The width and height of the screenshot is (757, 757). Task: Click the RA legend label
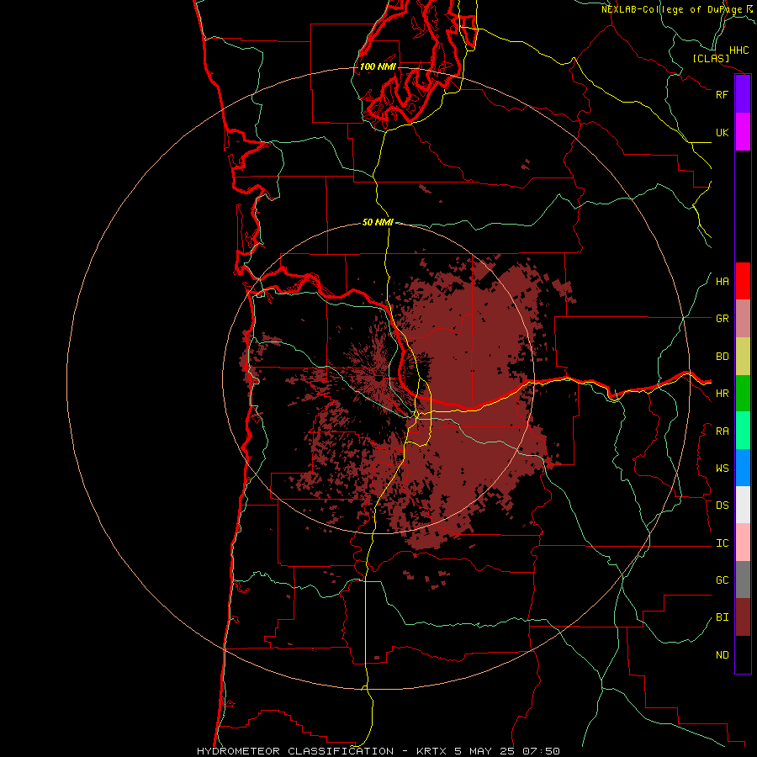[722, 431]
